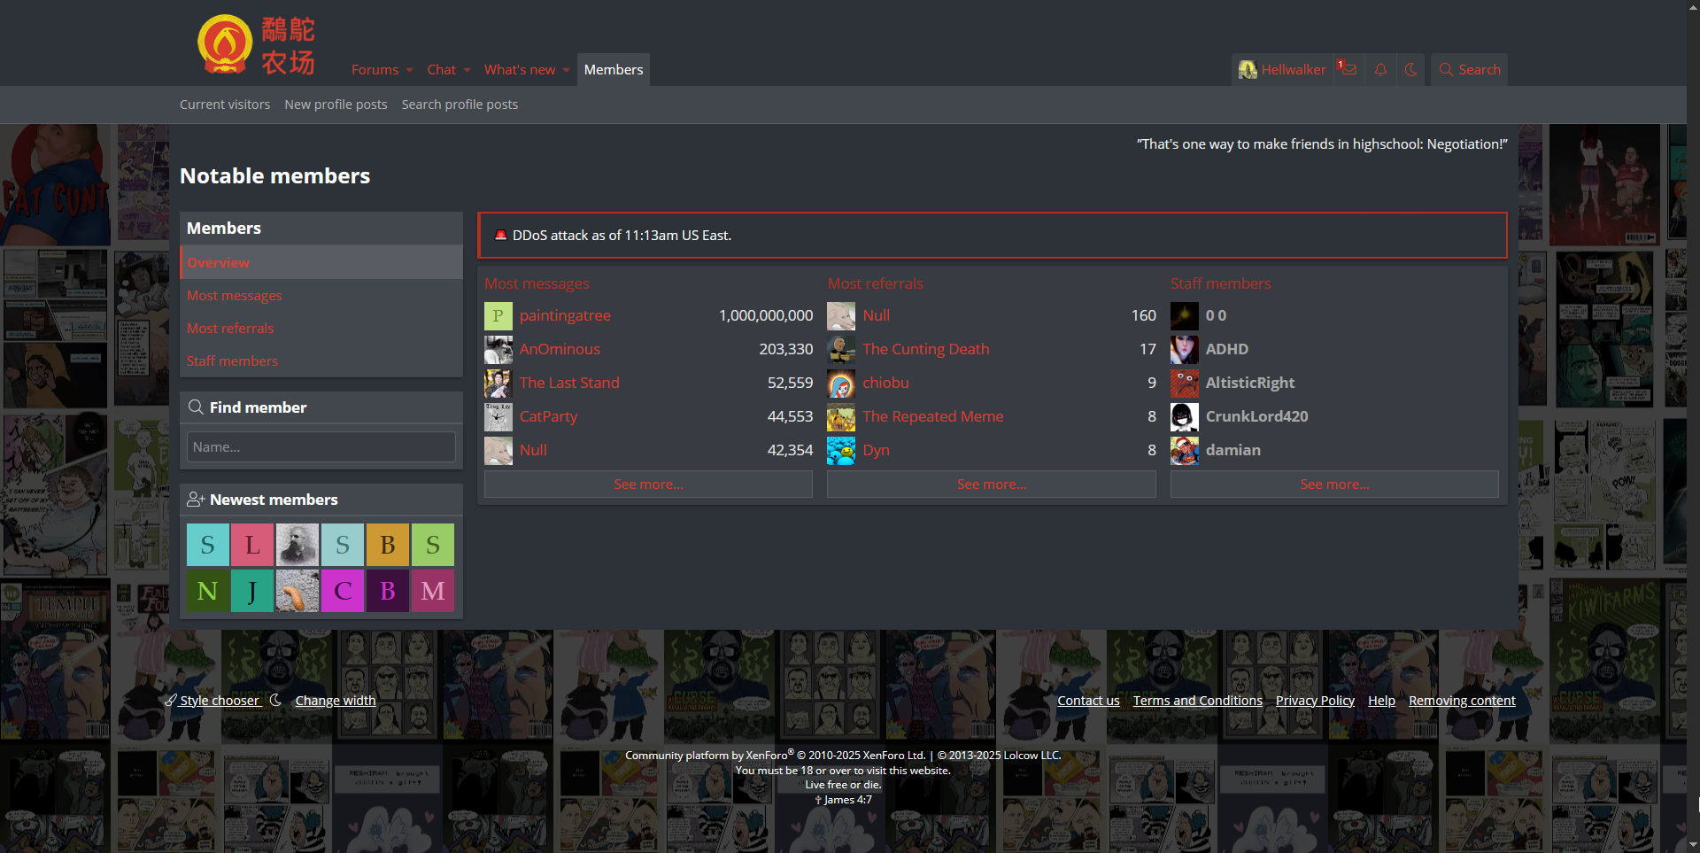Open The Repeated Meme profile link
This screenshot has height=853, width=1700.
click(933, 417)
